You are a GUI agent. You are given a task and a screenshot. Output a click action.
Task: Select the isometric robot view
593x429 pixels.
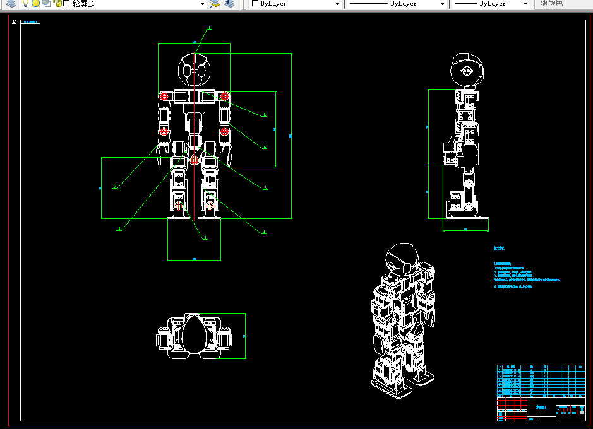tap(402, 321)
